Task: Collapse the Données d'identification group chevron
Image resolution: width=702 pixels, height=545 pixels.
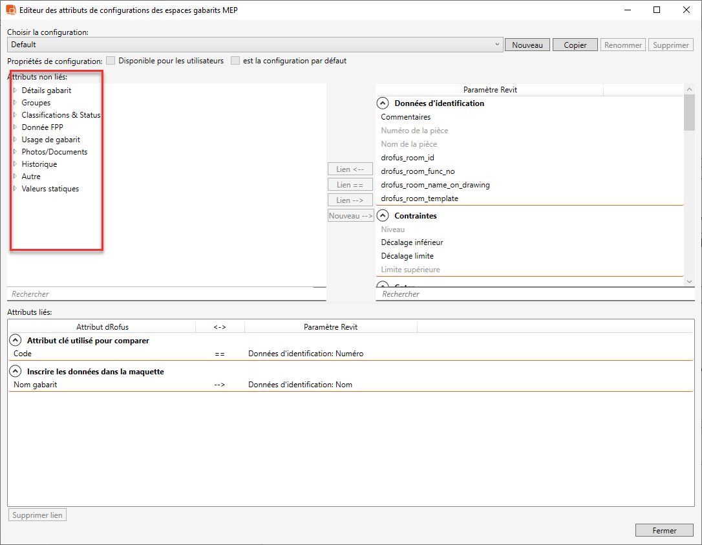Action: (x=383, y=103)
